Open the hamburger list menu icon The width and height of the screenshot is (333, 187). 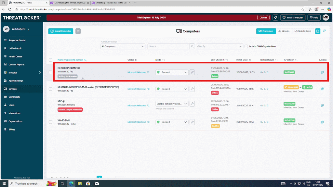click(x=78, y=31)
